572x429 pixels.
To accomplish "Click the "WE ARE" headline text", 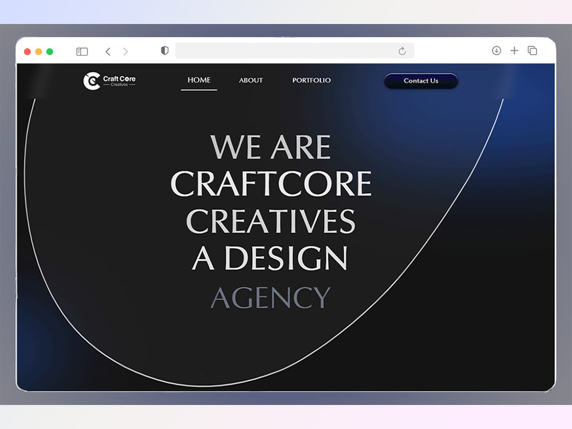I will pos(271,147).
